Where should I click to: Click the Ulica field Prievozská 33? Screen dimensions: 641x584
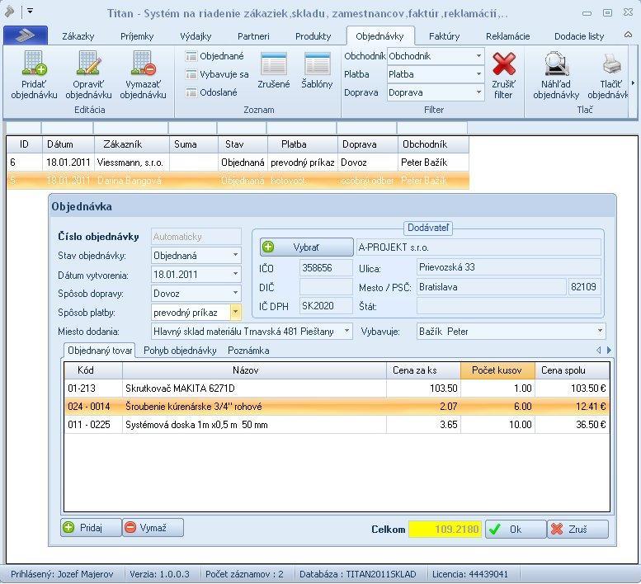[x=509, y=267]
